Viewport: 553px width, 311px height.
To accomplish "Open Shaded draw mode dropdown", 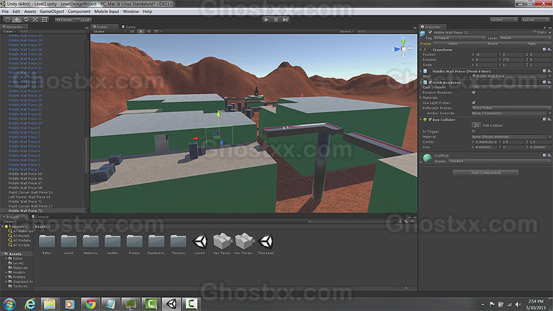I will 109,31.
